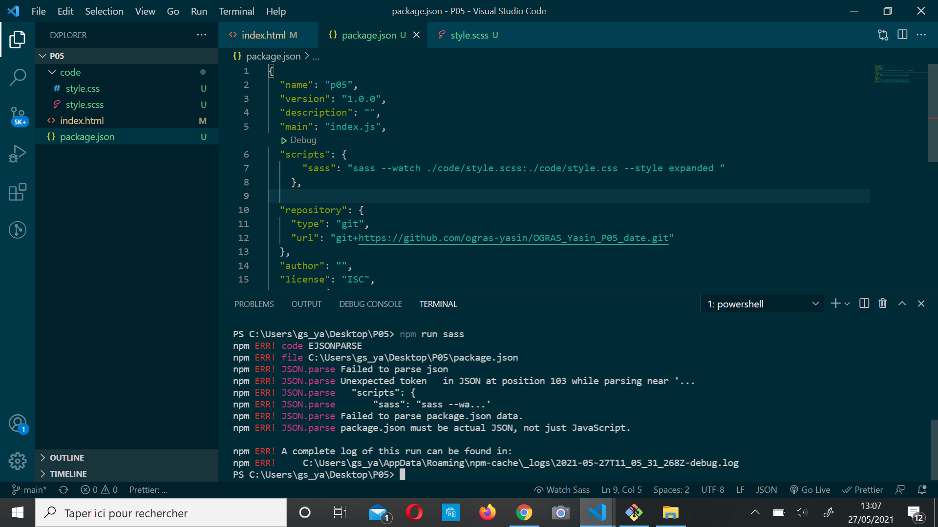Select the Run and Debug icon
Viewport: 938px width, 527px height.
tap(18, 154)
